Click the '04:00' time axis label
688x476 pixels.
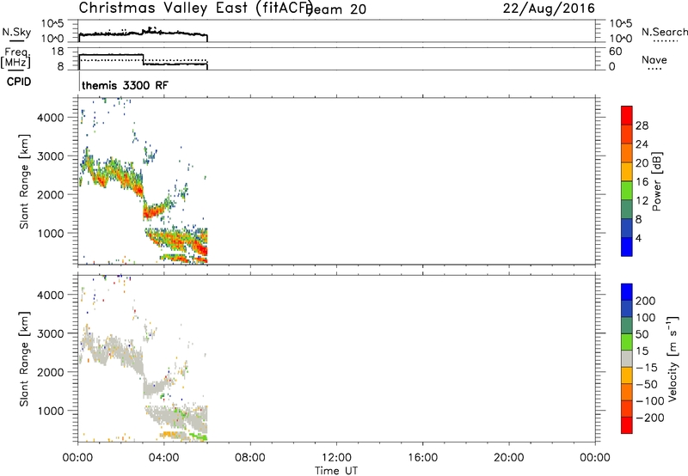point(164,458)
